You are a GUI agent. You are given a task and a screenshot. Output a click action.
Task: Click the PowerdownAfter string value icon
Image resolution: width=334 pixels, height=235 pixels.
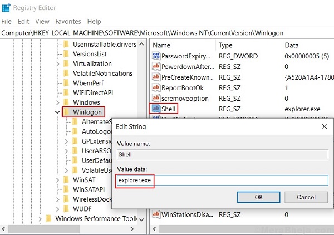tap(156, 67)
